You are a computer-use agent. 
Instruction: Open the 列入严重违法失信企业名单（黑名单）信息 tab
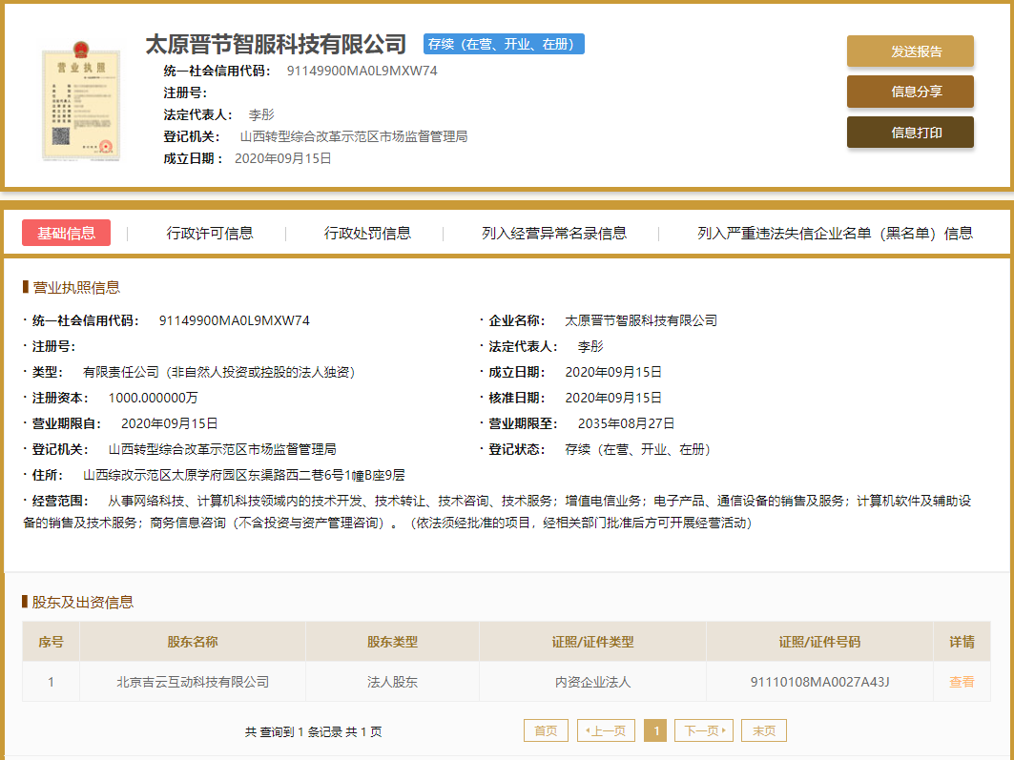click(835, 234)
